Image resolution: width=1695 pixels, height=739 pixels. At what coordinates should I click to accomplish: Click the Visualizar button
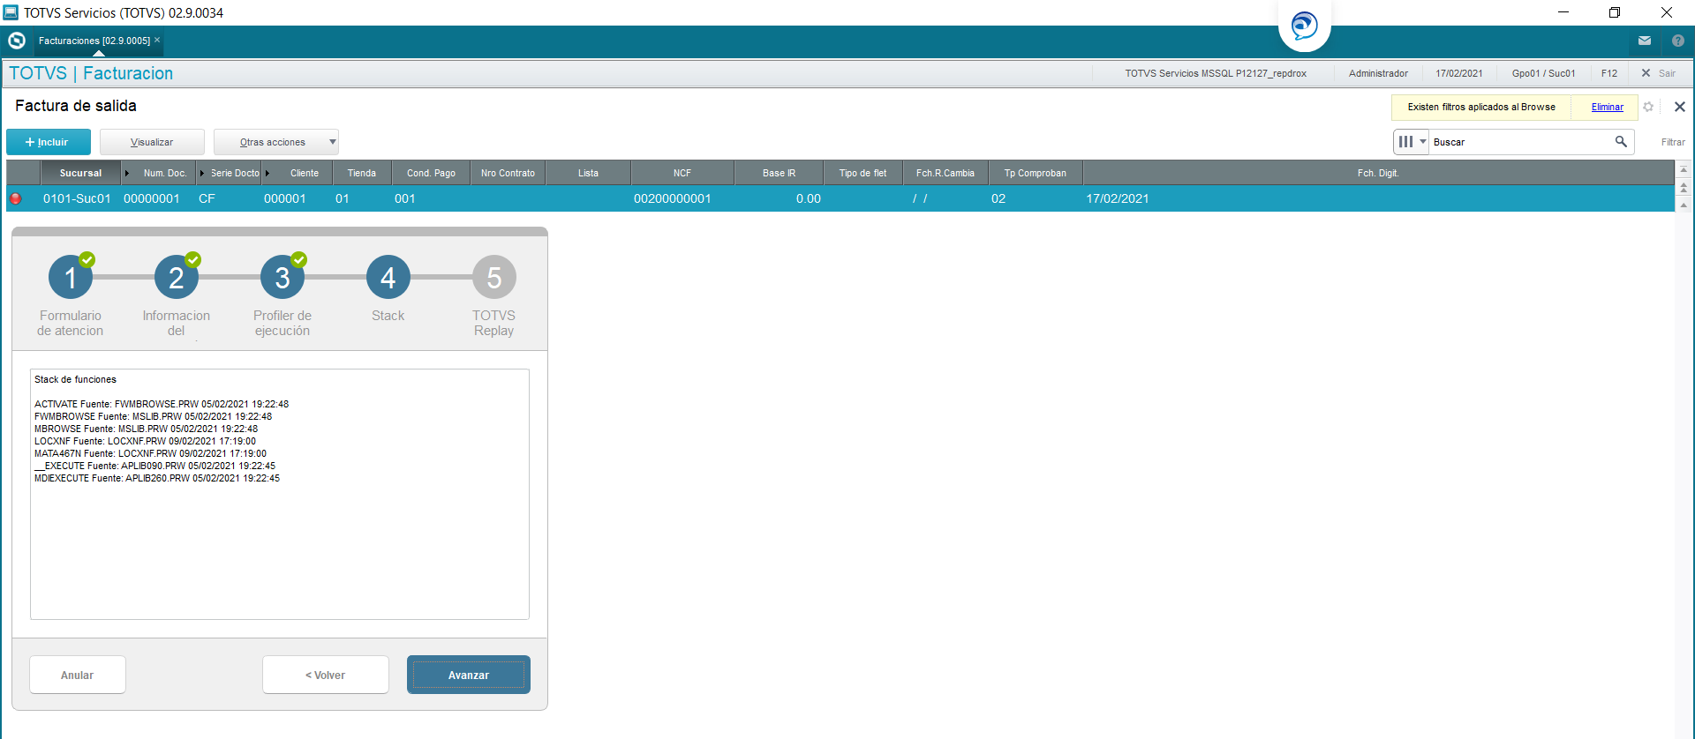click(152, 142)
